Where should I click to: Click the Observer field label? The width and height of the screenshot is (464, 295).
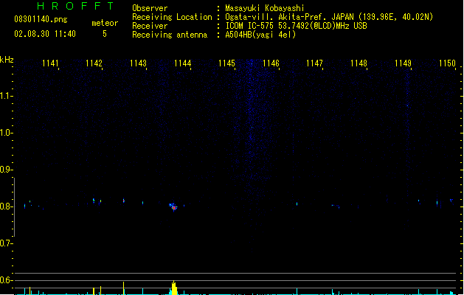point(150,8)
